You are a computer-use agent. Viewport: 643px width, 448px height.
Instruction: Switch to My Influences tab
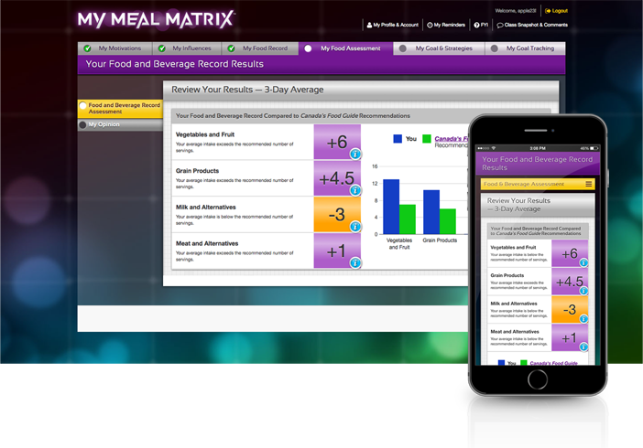(187, 48)
